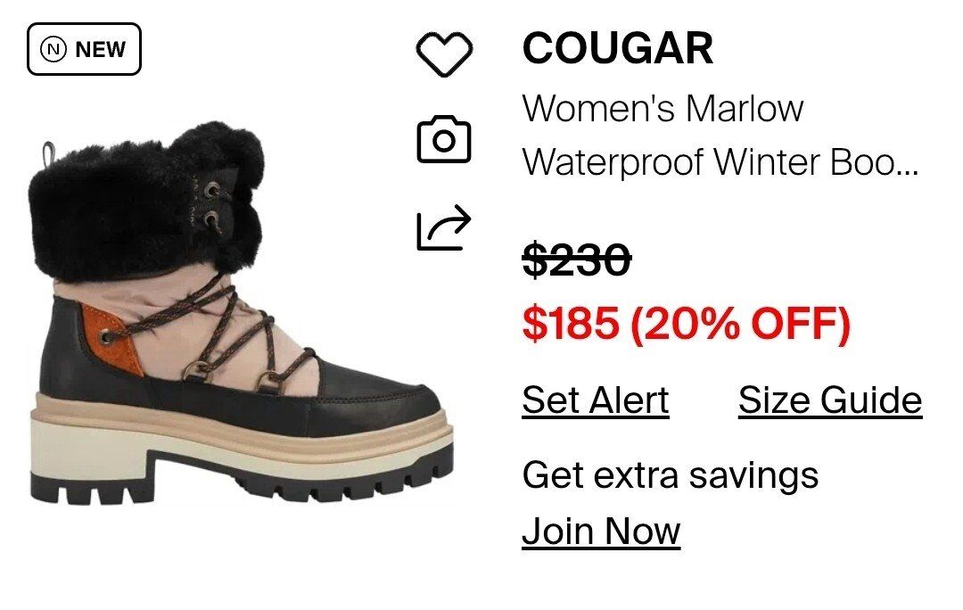Click the circled N icon in badge
963x610 pixels.
click(53, 49)
